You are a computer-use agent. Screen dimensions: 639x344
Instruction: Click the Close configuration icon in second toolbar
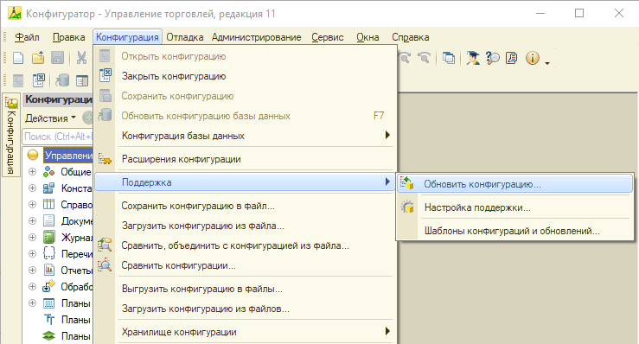[38, 80]
